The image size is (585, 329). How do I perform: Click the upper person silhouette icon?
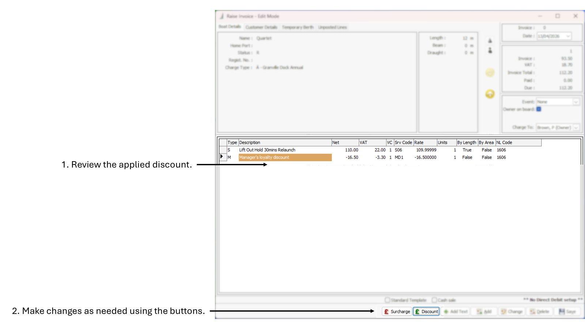tap(490, 41)
